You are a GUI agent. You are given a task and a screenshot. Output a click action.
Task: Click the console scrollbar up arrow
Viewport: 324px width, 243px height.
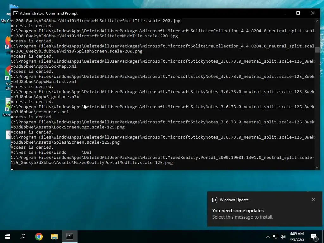[x=317, y=21]
